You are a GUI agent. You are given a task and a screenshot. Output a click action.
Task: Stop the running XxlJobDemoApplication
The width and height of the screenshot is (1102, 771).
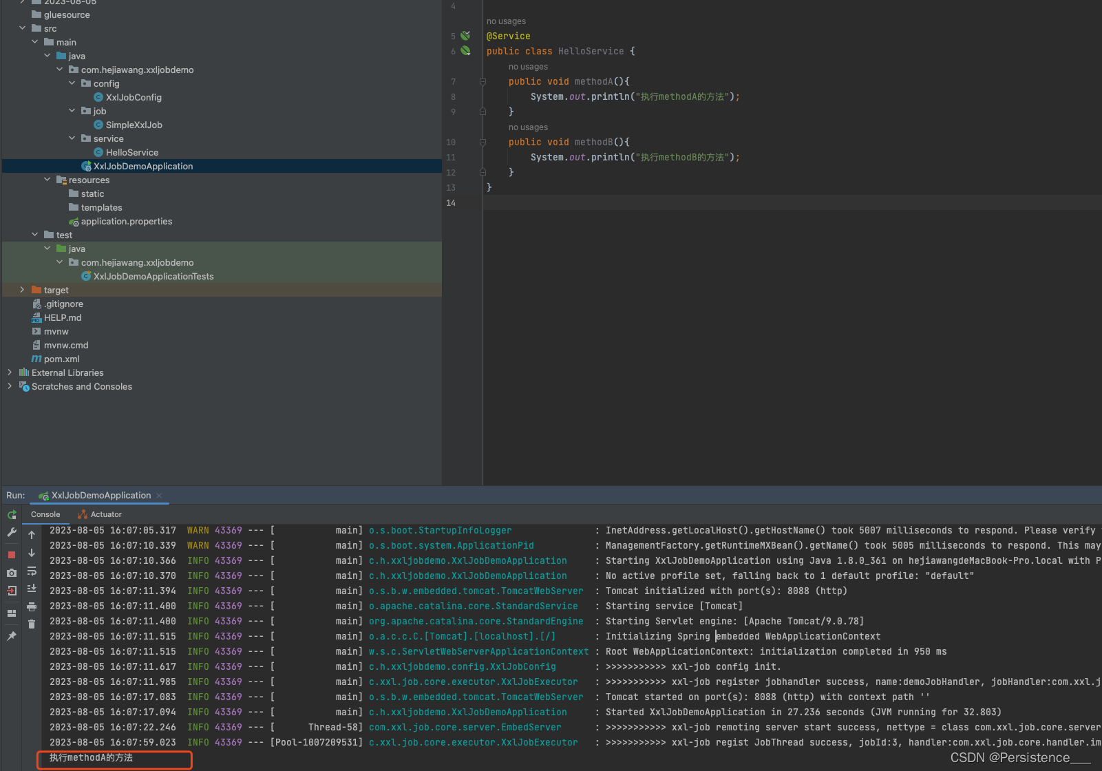tap(12, 555)
